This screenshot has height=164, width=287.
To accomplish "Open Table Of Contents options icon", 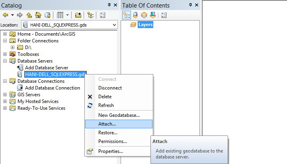I will click(x=164, y=15).
